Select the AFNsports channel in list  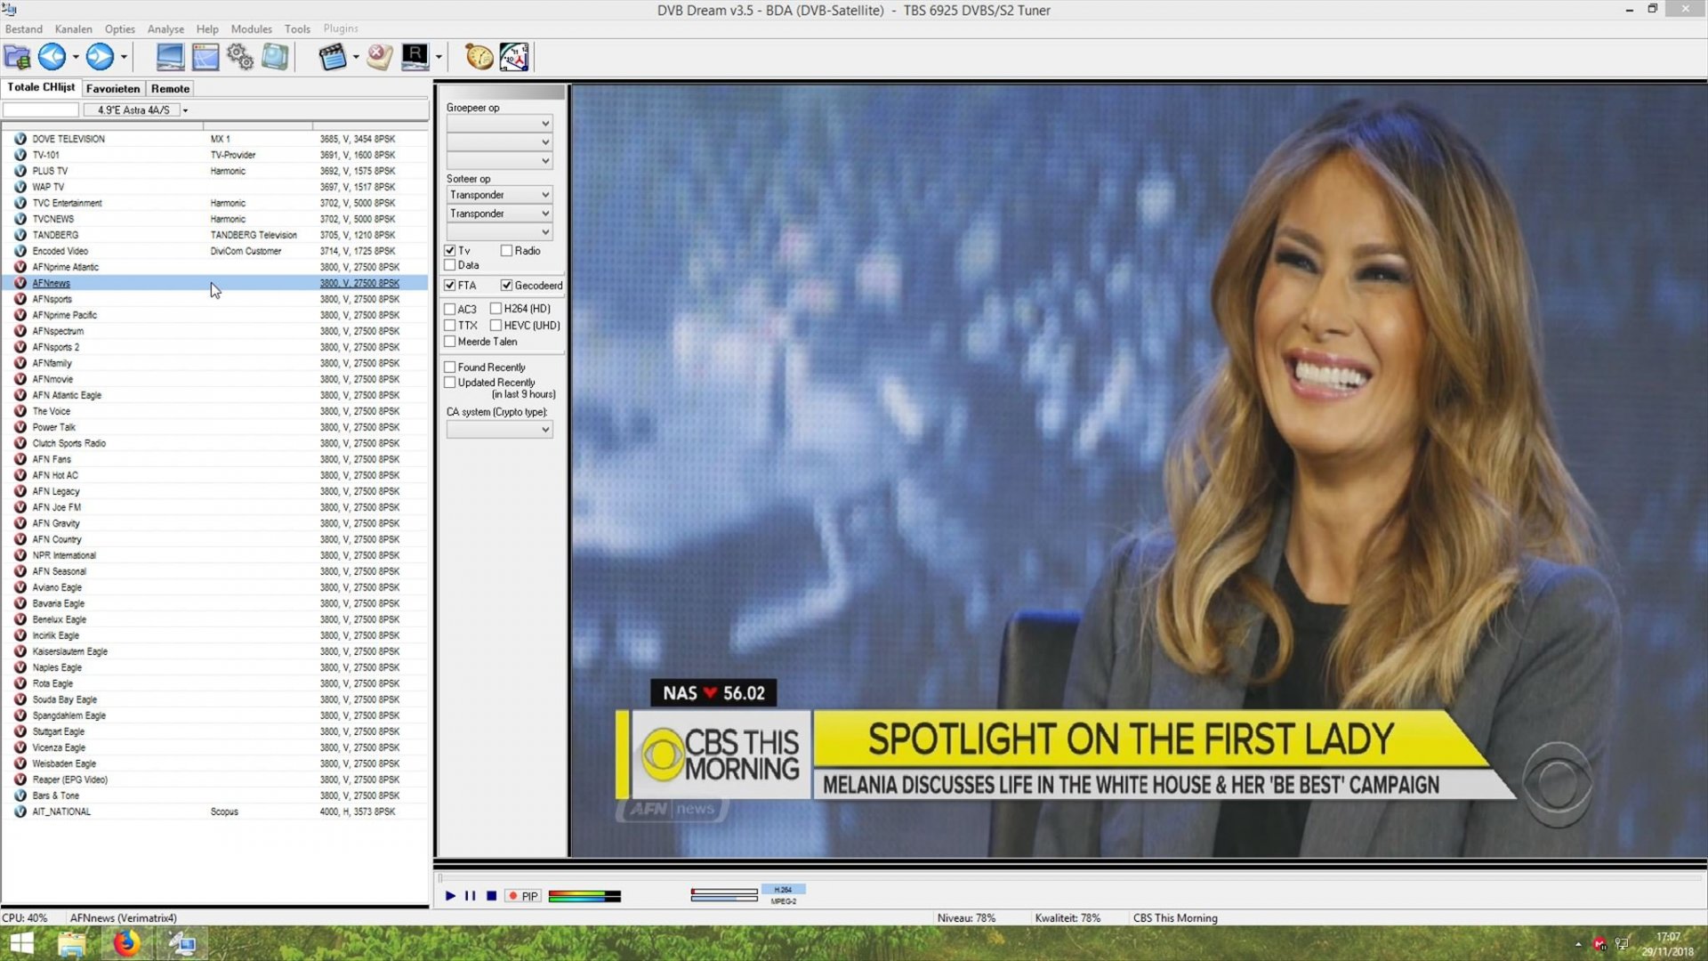point(52,299)
